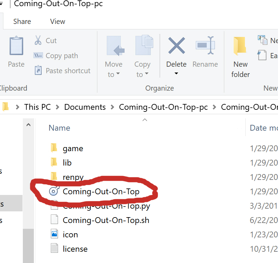Click the Paste shortcut icon
Screen dimensions: 278x263
point(38,71)
